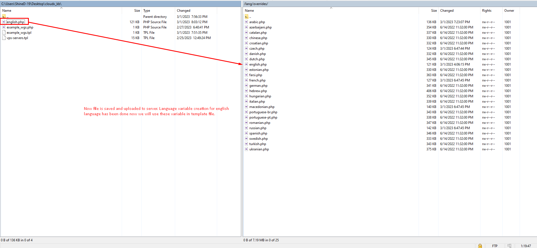Click the remote Rights column header
This screenshot has height=248, width=537.
coord(487,11)
